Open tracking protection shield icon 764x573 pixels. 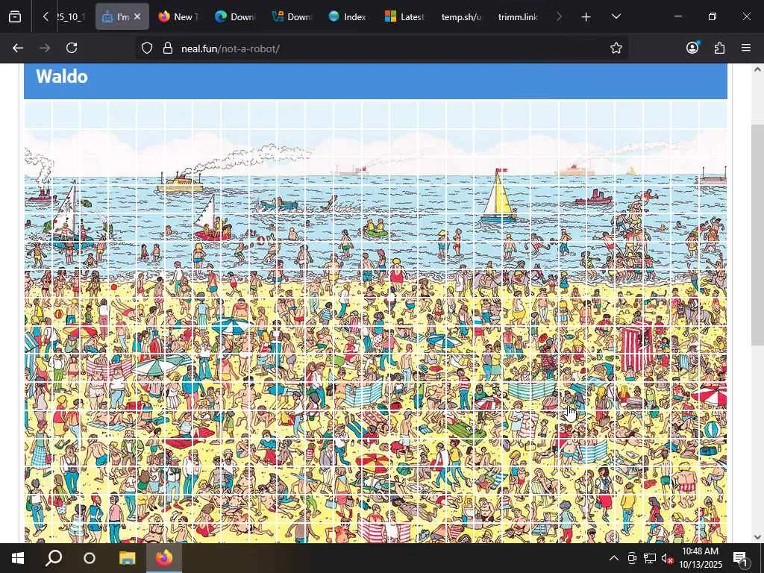[x=147, y=48]
